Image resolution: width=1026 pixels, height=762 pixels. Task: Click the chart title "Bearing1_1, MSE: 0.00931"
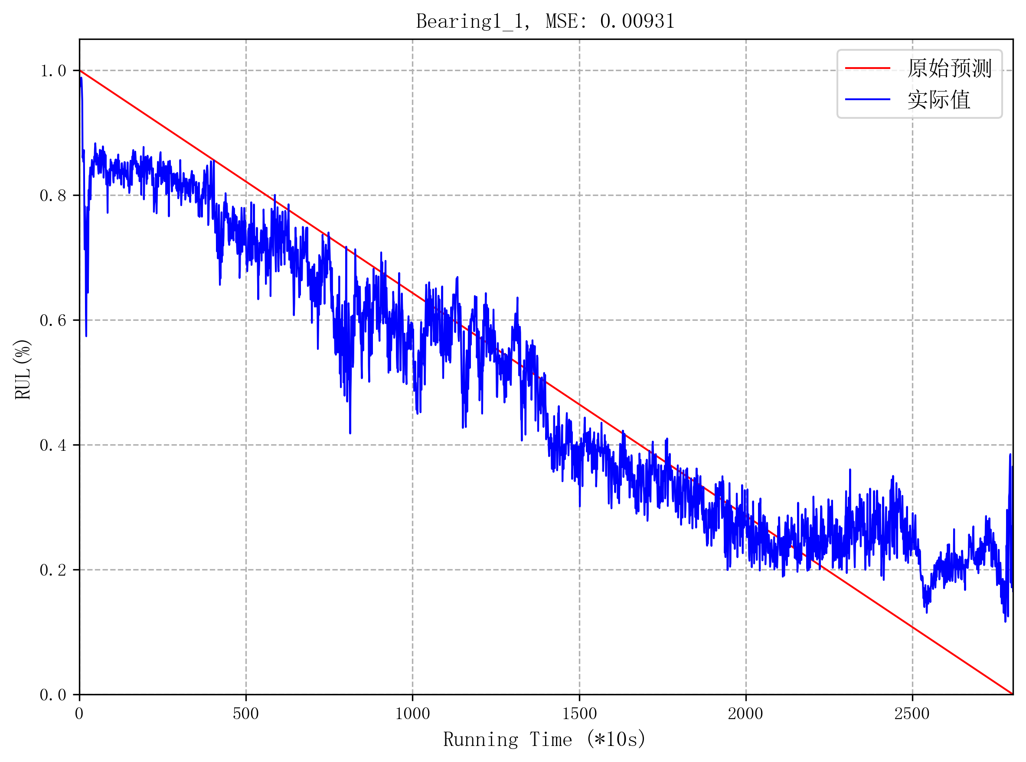pyautogui.click(x=545, y=22)
